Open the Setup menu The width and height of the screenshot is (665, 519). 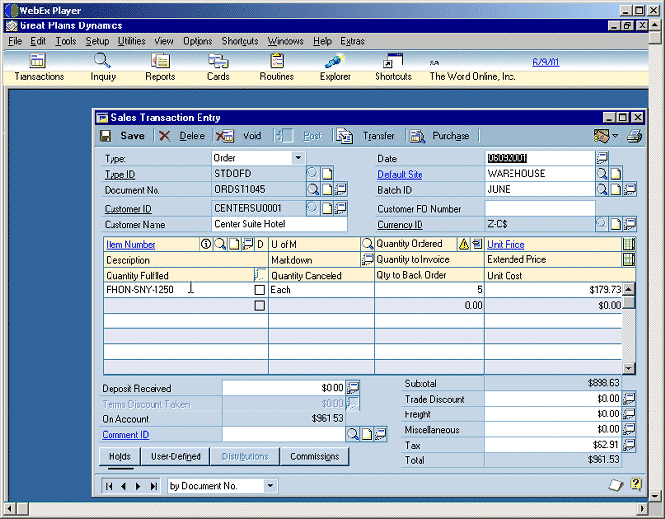[97, 41]
